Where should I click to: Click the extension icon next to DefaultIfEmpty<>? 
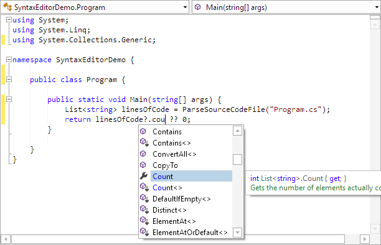144,198
